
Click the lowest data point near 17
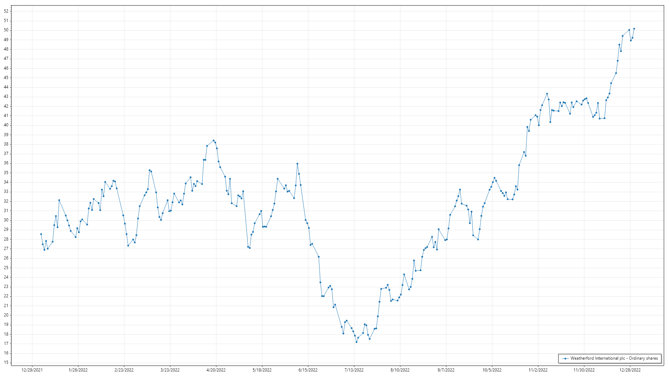(356, 342)
